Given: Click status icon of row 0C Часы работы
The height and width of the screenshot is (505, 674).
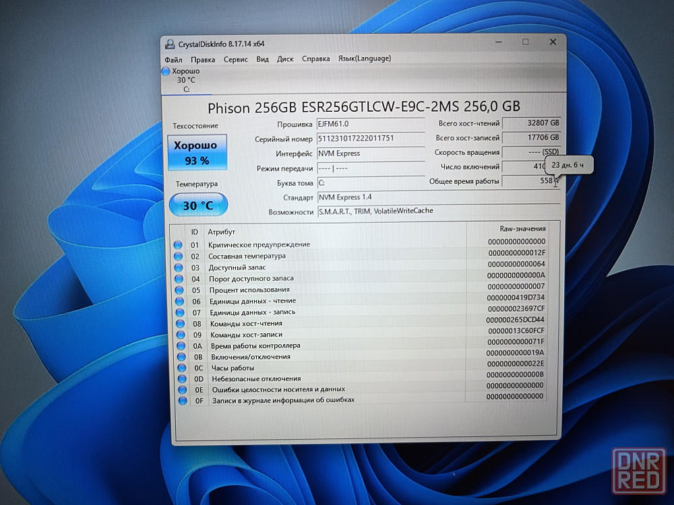Looking at the screenshot, I should 182,368.
